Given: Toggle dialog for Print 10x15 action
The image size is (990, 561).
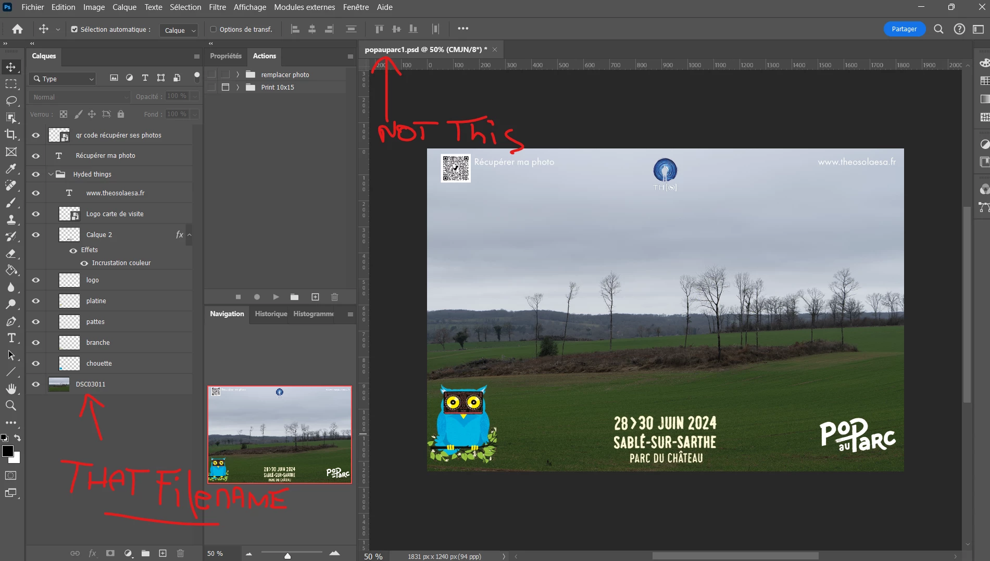Looking at the screenshot, I should (225, 87).
